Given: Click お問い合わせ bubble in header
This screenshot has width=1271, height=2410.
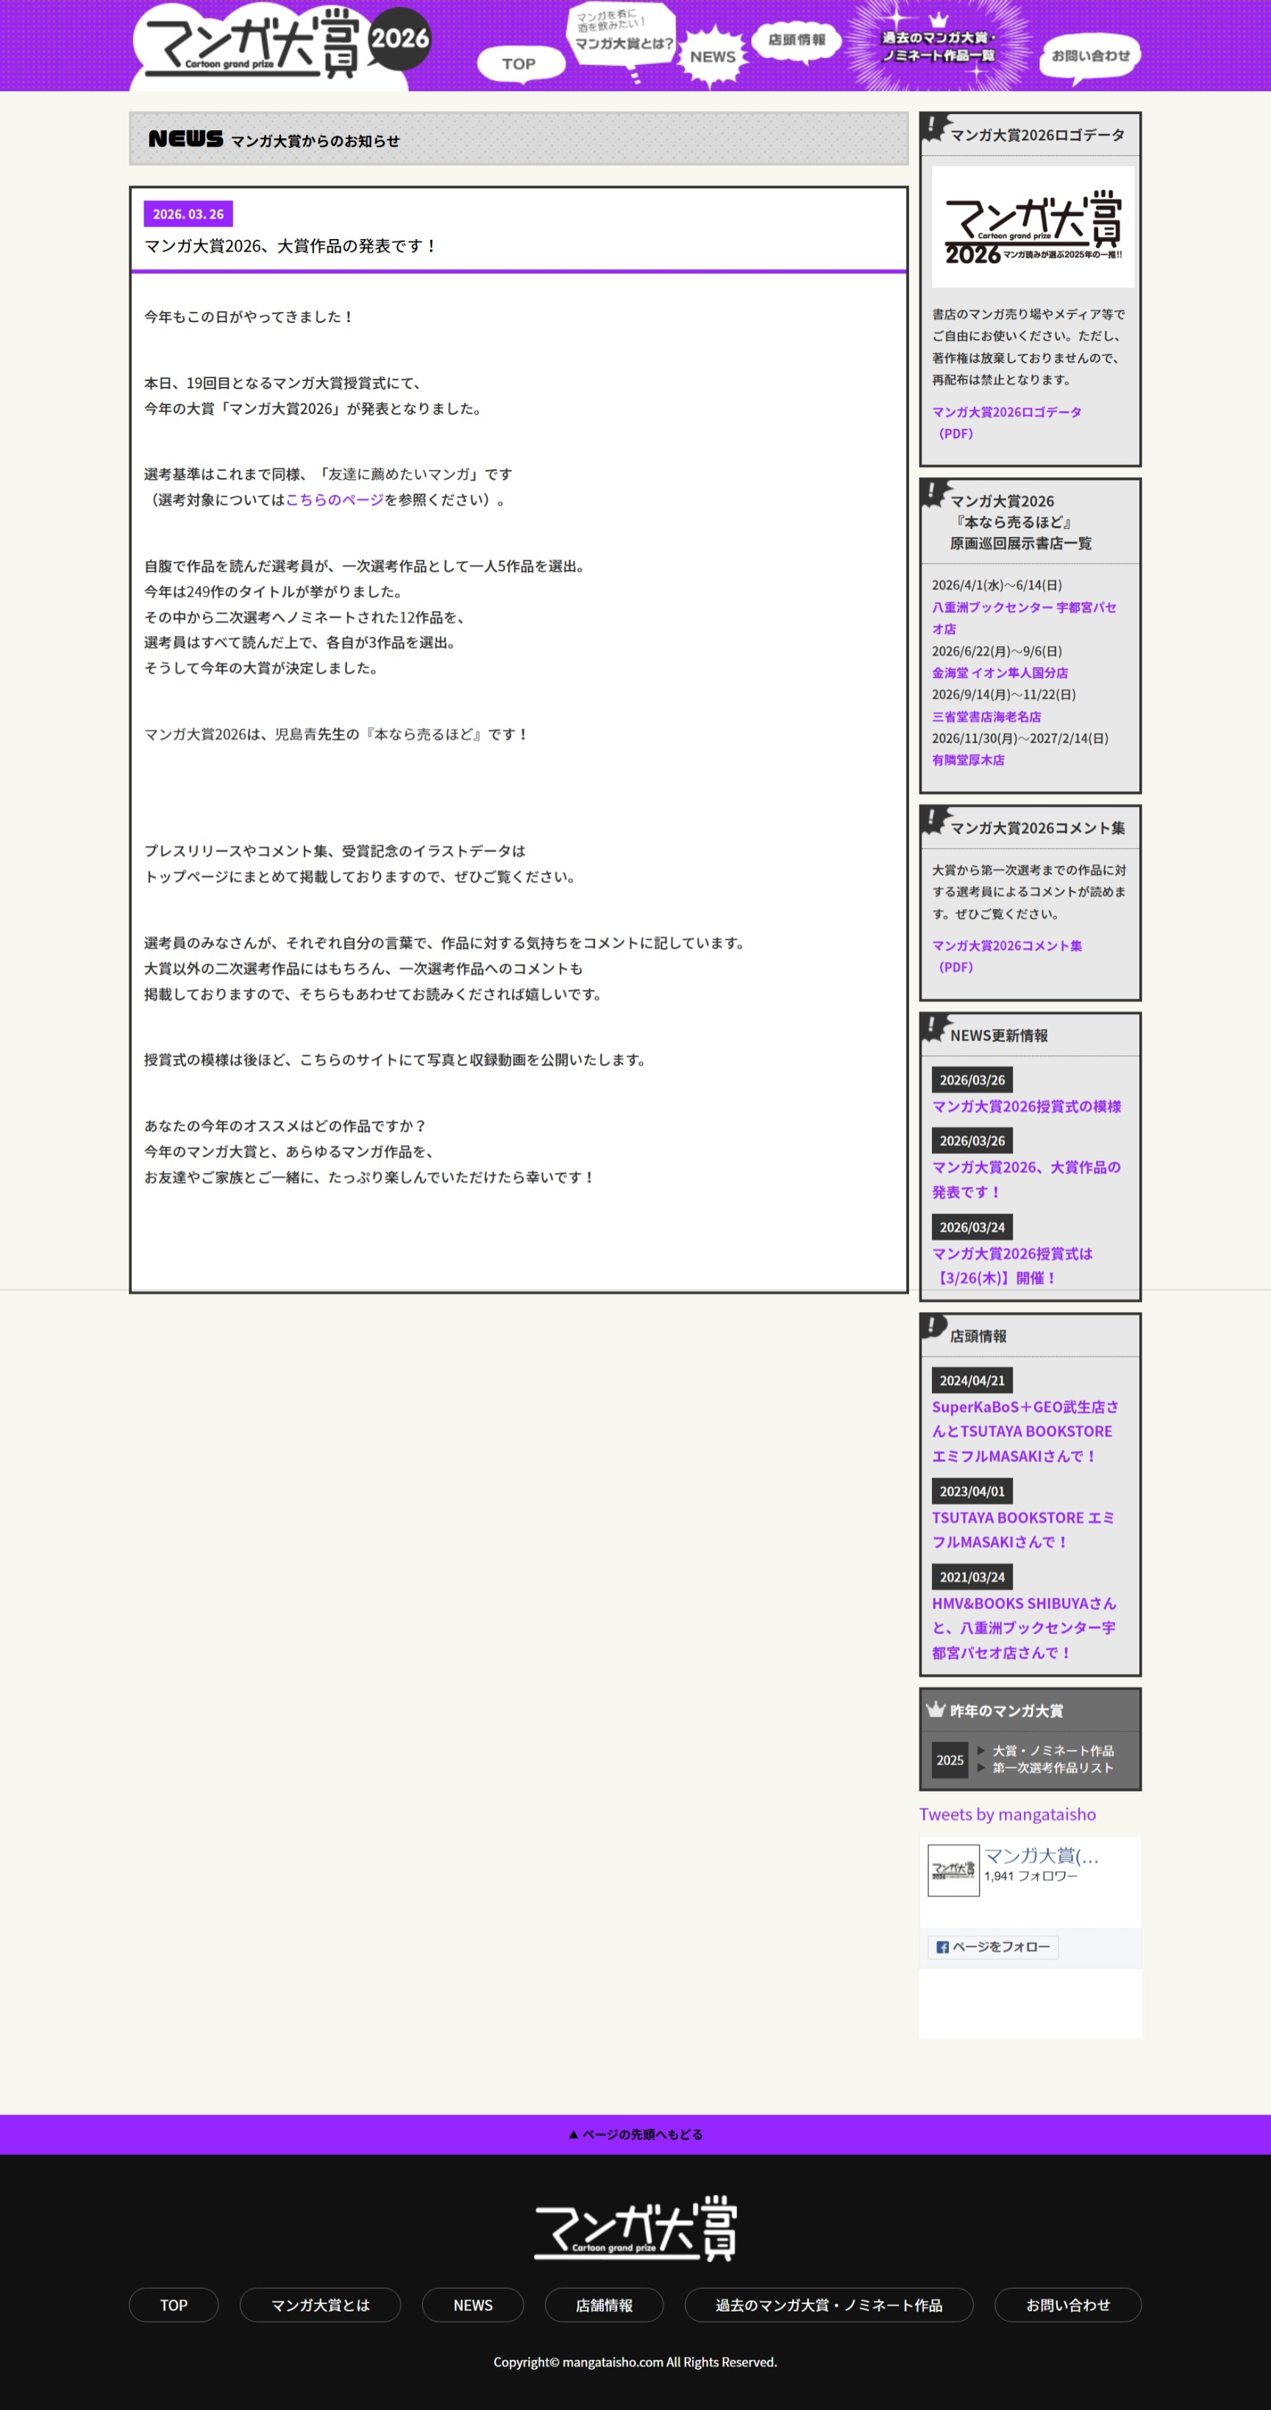Looking at the screenshot, I should pyautogui.click(x=1090, y=56).
